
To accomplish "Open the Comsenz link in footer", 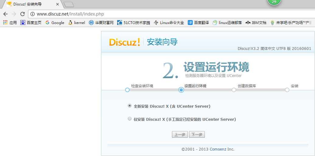I will pyautogui.click(x=218, y=149).
